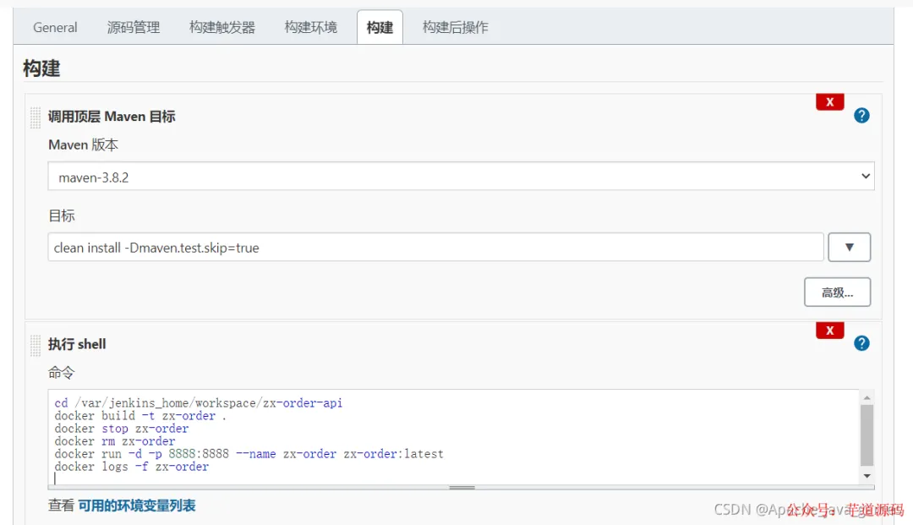Click the command box scrollbar thumb

tap(867, 435)
